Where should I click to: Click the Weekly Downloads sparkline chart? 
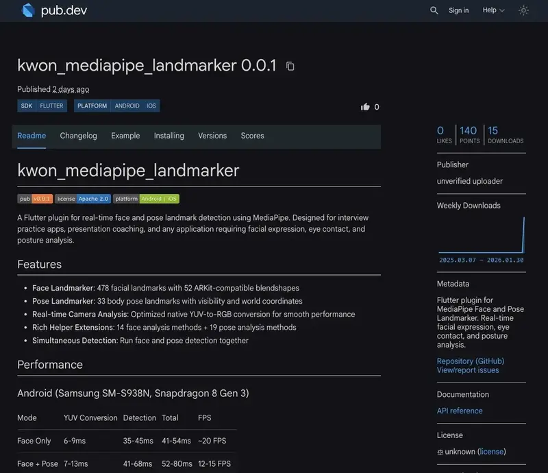coord(482,235)
